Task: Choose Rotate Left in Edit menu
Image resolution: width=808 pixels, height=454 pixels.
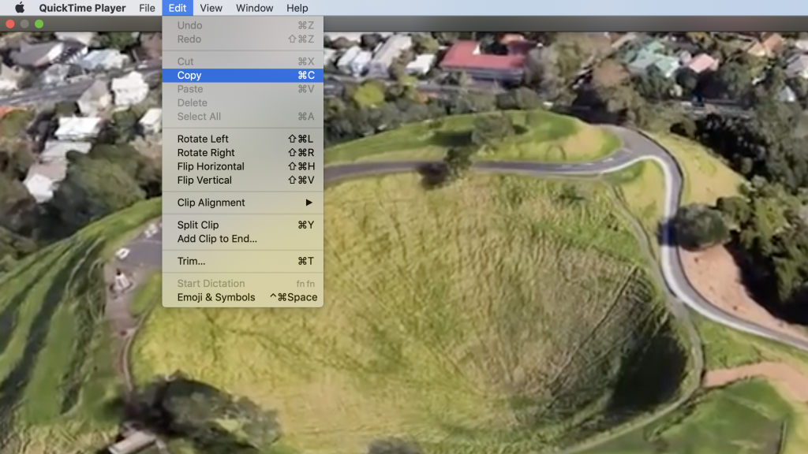Action: 243,139
